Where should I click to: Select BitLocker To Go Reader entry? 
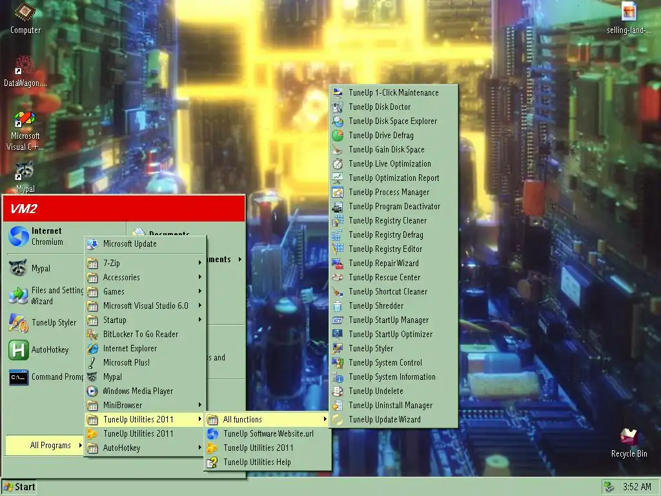coord(145,335)
